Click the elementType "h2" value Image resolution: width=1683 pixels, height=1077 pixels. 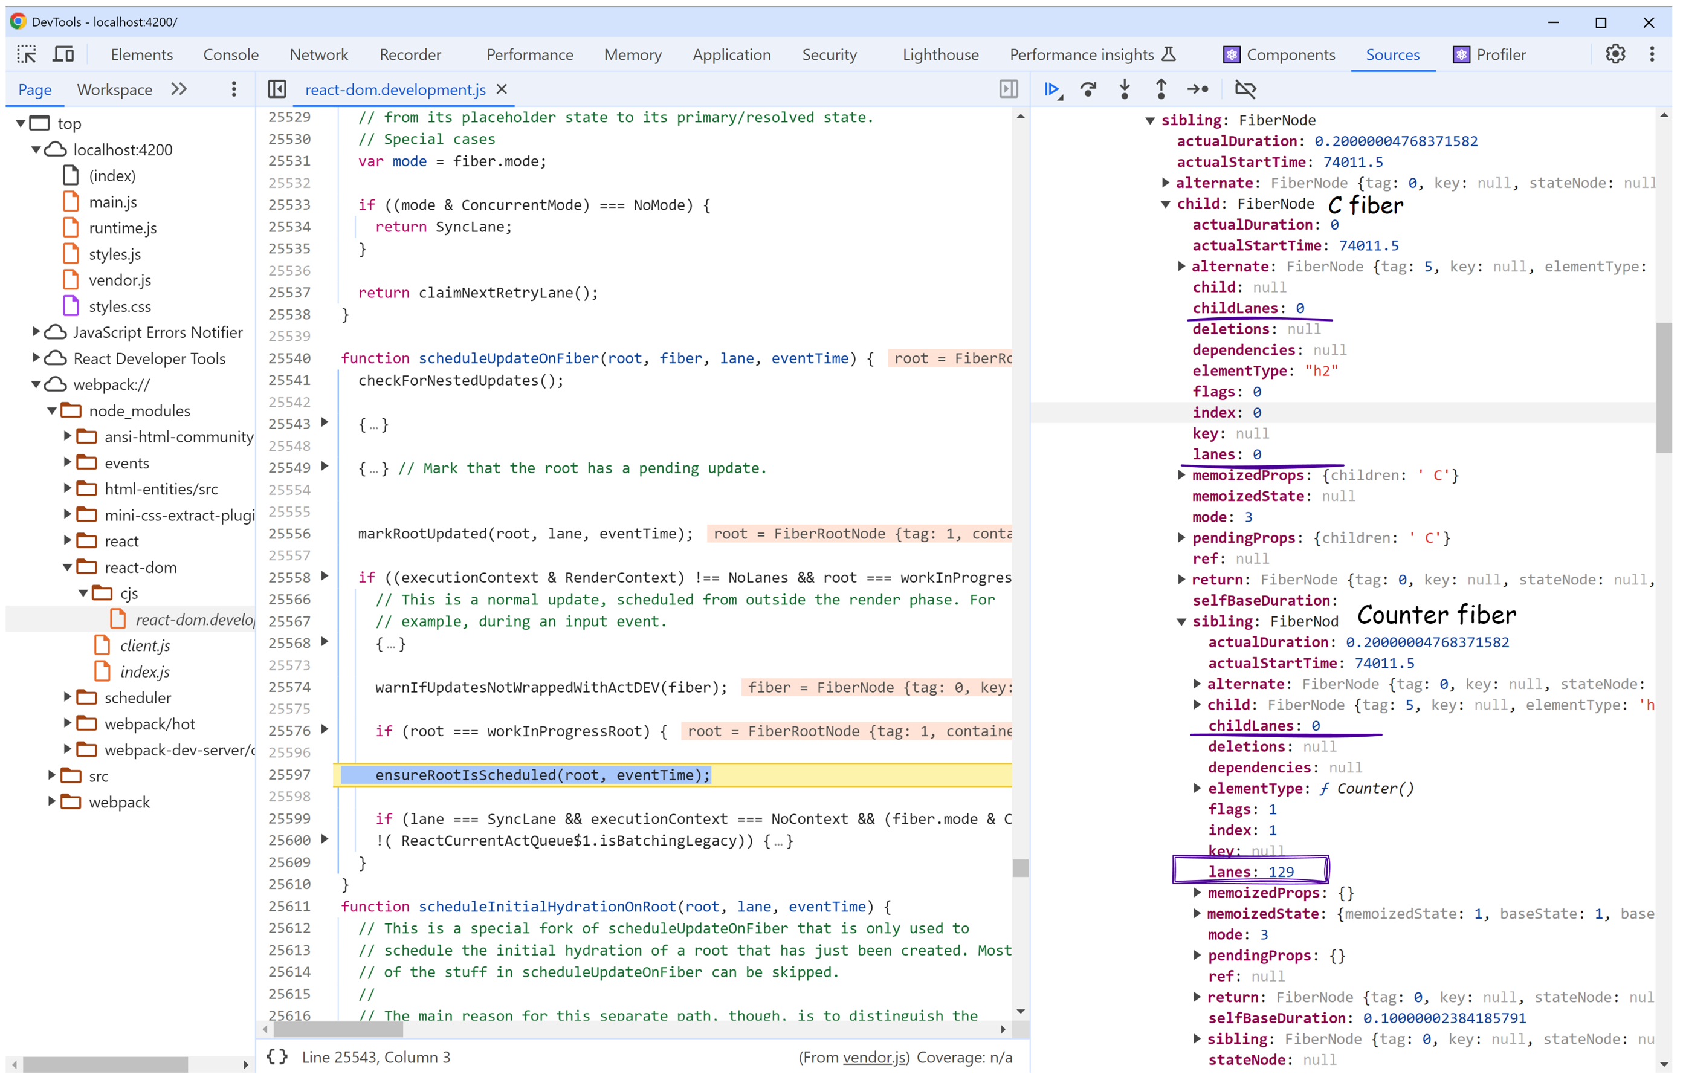click(x=1321, y=371)
